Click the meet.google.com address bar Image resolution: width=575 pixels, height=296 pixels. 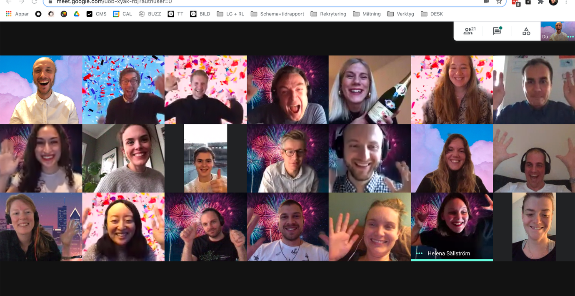coord(250,2)
